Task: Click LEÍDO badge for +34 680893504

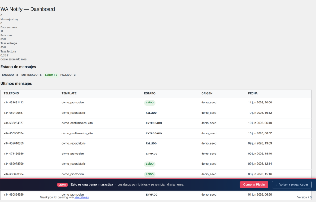Action: tap(150, 174)
